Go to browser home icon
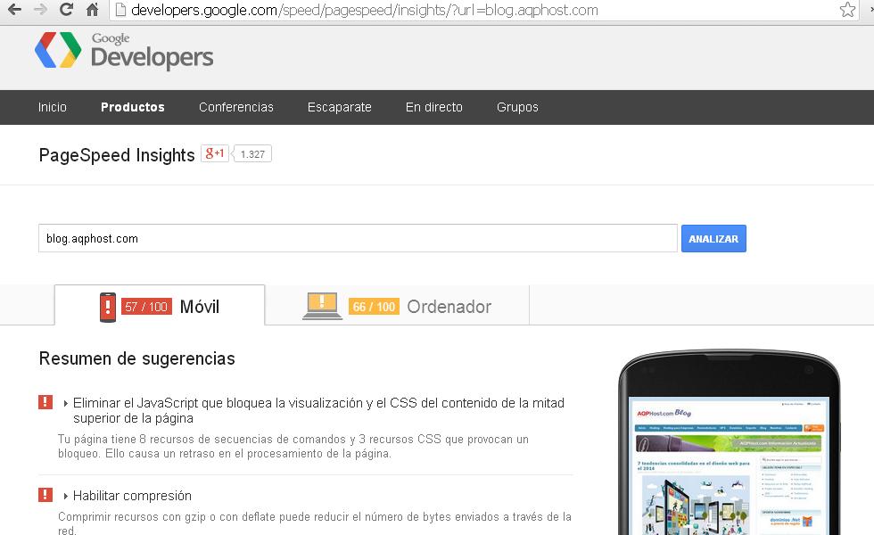Image resolution: width=874 pixels, height=535 pixels. tap(92, 10)
